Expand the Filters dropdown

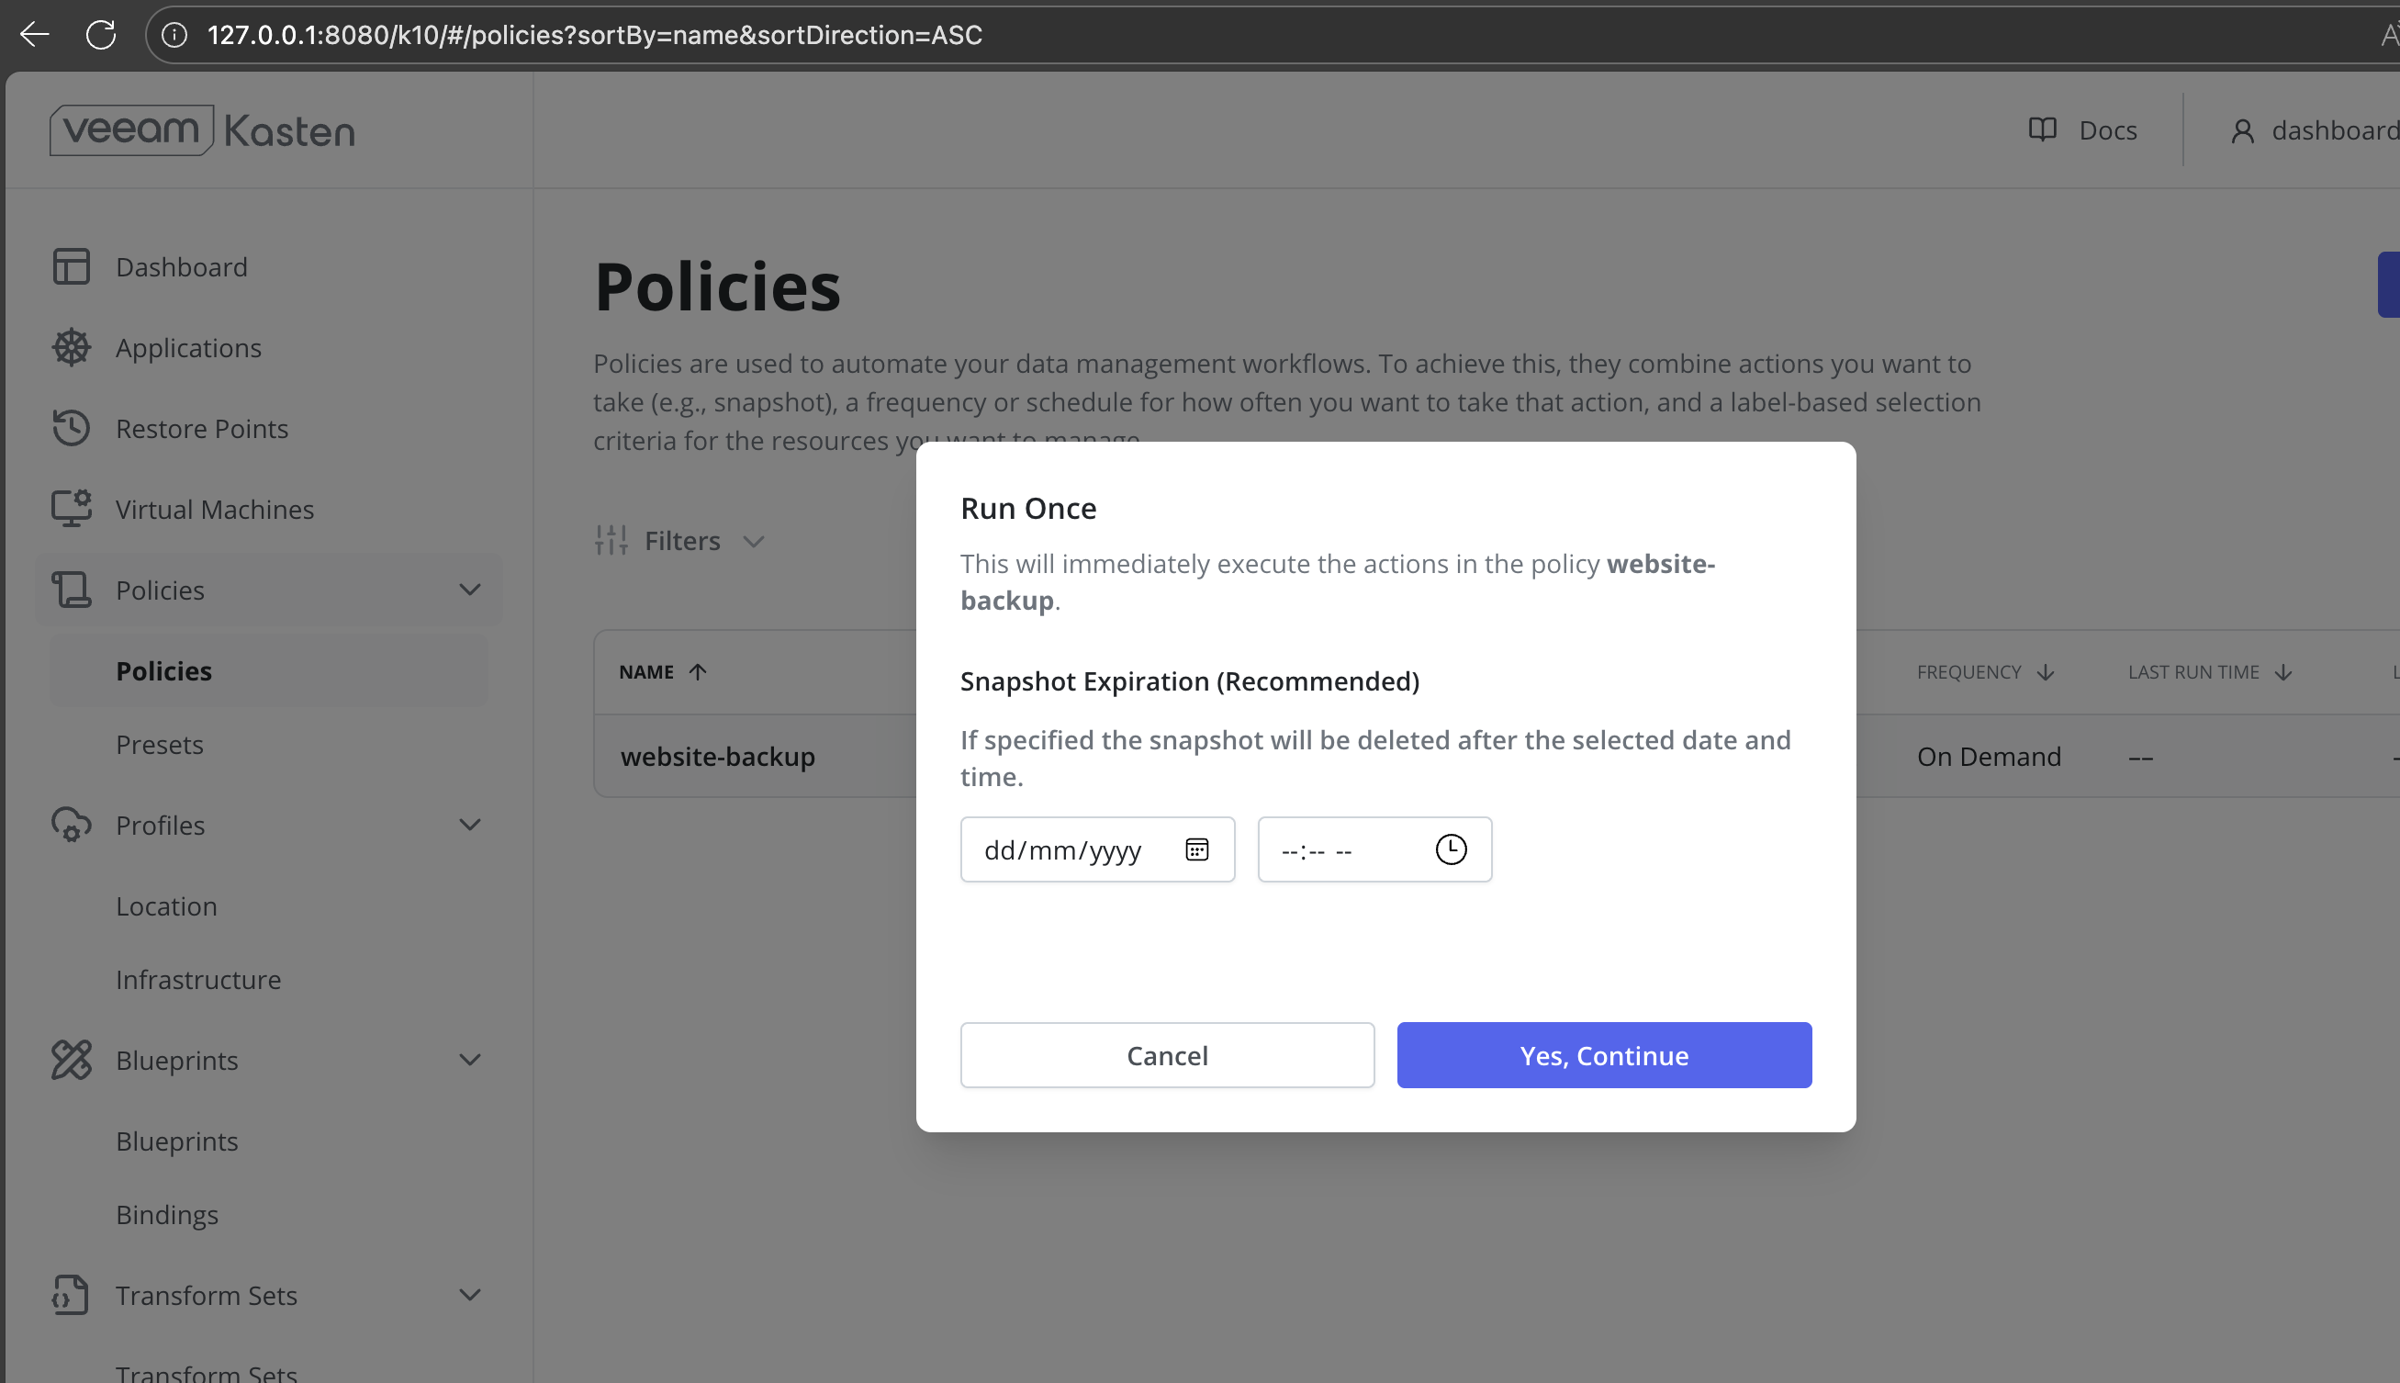[679, 541]
